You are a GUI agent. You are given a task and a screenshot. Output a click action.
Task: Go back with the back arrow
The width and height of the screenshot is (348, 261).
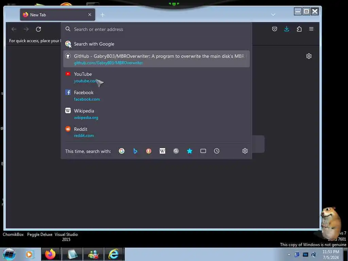pyautogui.click(x=14, y=29)
